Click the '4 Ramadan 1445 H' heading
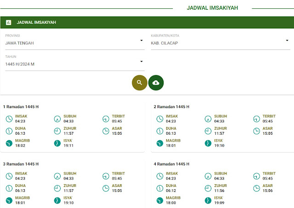Screen dimensions: 294x208 point(171,164)
